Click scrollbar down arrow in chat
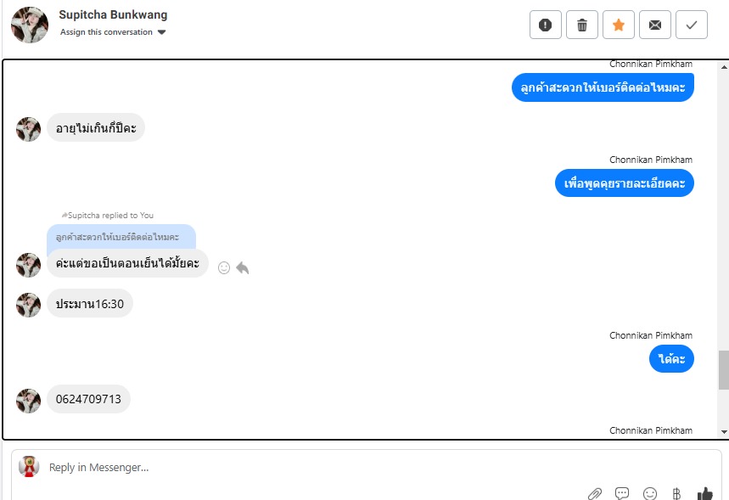The width and height of the screenshot is (729, 500). click(x=724, y=431)
